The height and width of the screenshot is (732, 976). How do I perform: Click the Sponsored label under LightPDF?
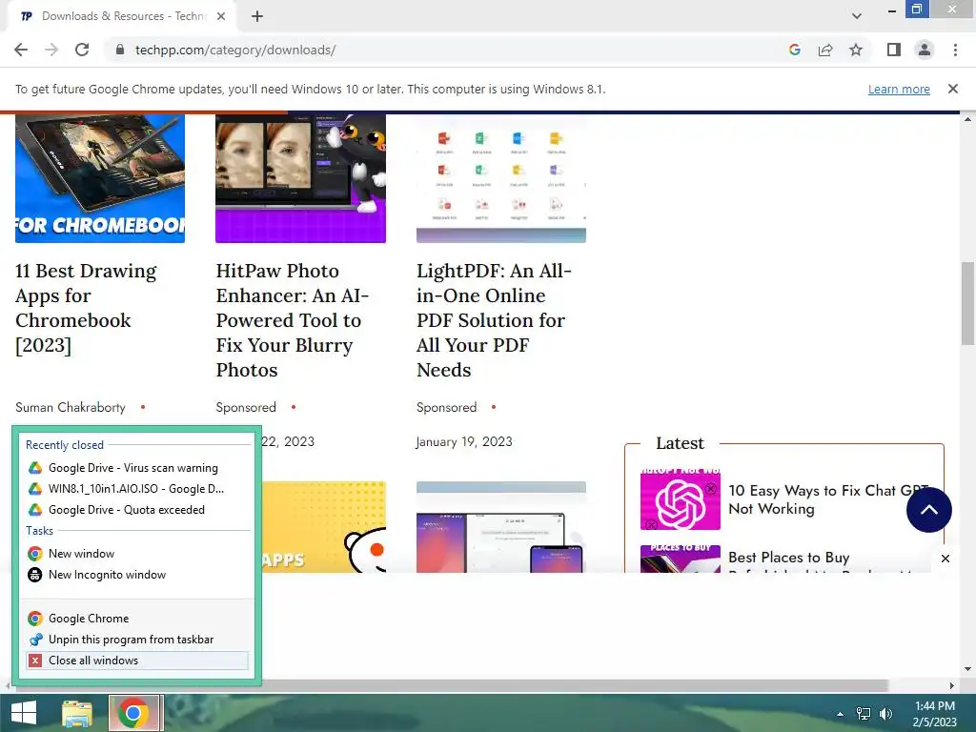point(446,407)
